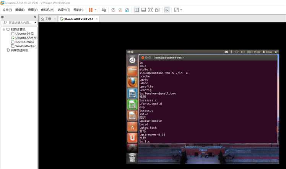Image resolution: width=286 pixels, height=169 pixels.
Task: Close the Ubuntu ARM V128 V2.0 tab
Action: [97, 19]
